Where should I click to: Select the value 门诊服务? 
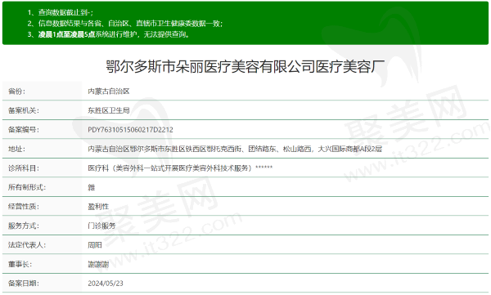pyautogui.click(x=101, y=226)
